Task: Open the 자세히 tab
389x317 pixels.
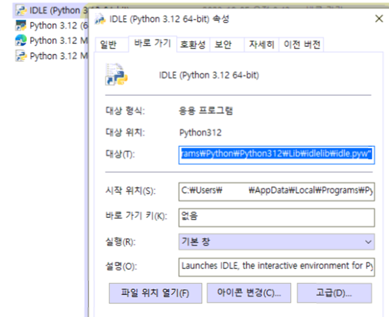Action: click(261, 45)
